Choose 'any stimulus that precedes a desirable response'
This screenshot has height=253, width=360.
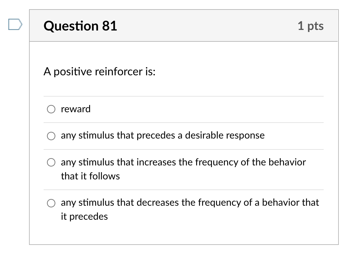click(162, 135)
